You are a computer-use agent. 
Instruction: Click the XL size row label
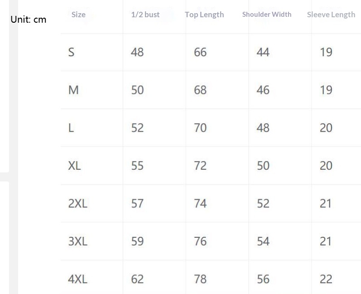coord(74,166)
